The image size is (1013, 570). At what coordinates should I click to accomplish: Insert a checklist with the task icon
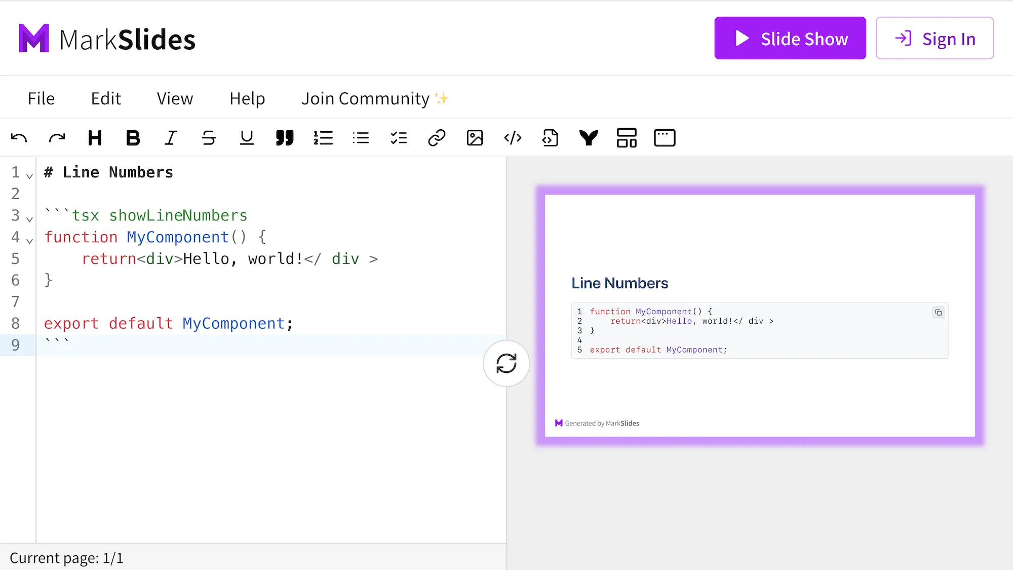(x=399, y=138)
